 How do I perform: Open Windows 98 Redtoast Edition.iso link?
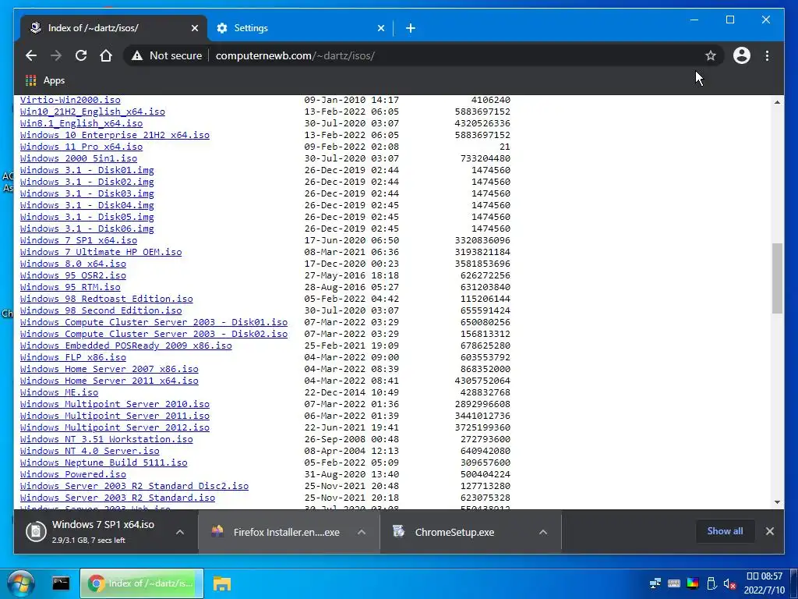106,299
